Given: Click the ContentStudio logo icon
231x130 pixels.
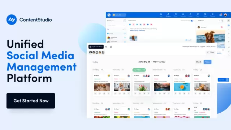Looking at the screenshot, I should point(12,19).
